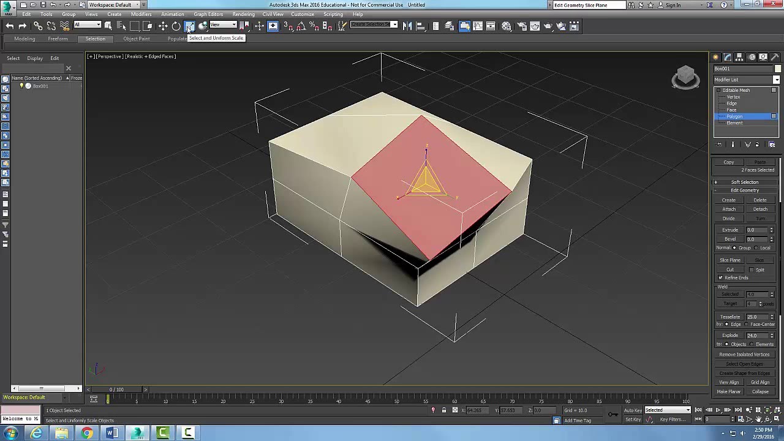Click the Set Keys key icon

click(x=613, y=415)
